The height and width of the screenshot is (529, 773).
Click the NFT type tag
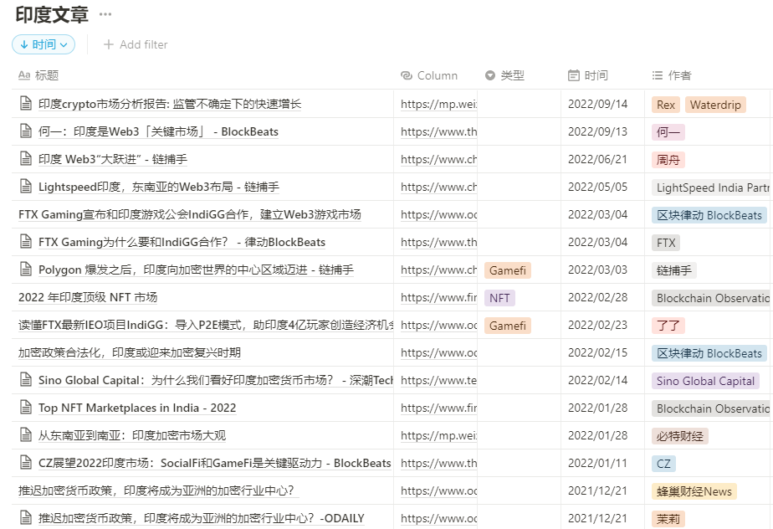coord(499,298)
